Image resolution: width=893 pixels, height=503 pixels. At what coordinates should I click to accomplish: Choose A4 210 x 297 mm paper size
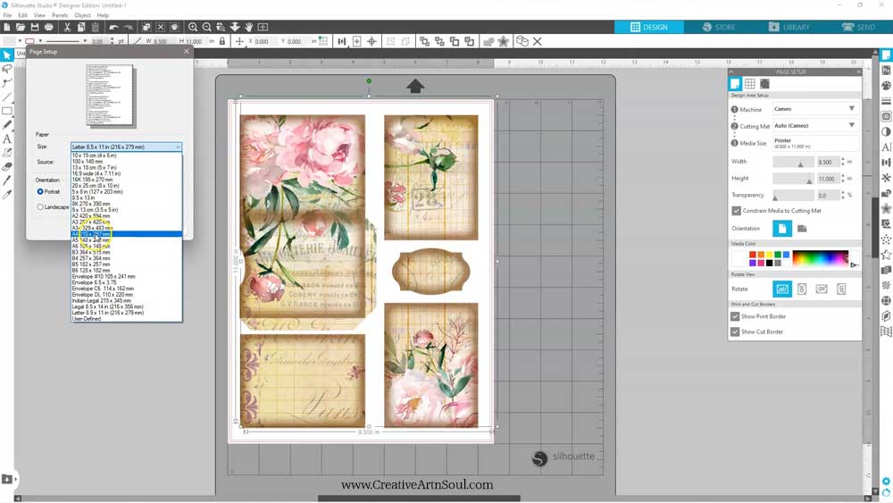pyautogui.click(x=127, y=234)
